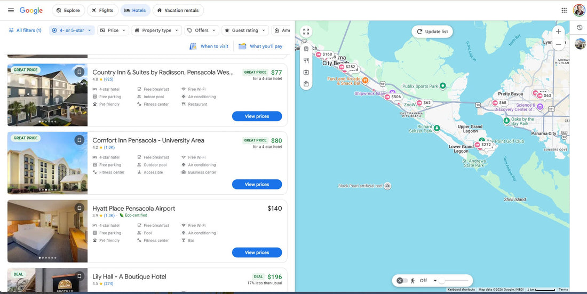Open Country Inn & Suites (925) reviews
The width and height of the screenshot is (587, 294).
point(108,80)
